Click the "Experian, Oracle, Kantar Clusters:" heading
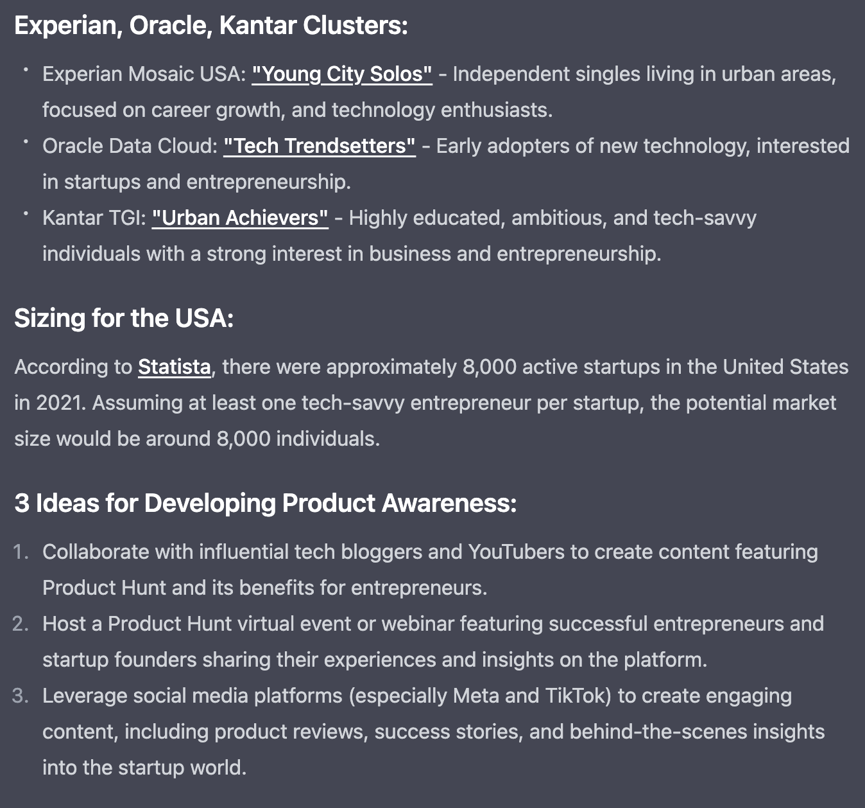Image resolution: width=865 pixels, height=808 pixels. [x=211, y=26]
